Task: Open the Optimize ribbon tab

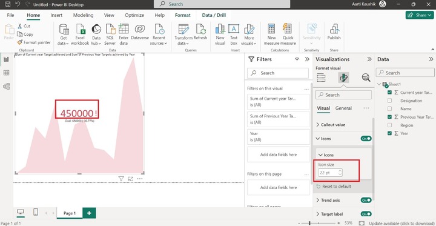Action: 134,15
